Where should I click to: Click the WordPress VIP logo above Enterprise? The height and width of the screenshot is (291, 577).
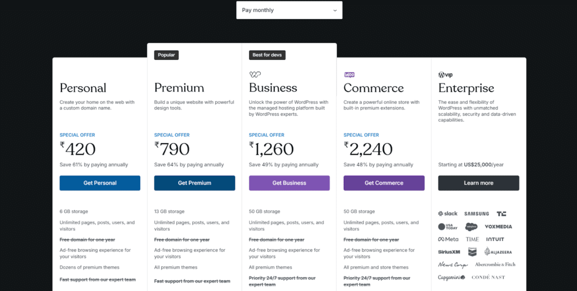pyautogui.click(x=445, y=75)
